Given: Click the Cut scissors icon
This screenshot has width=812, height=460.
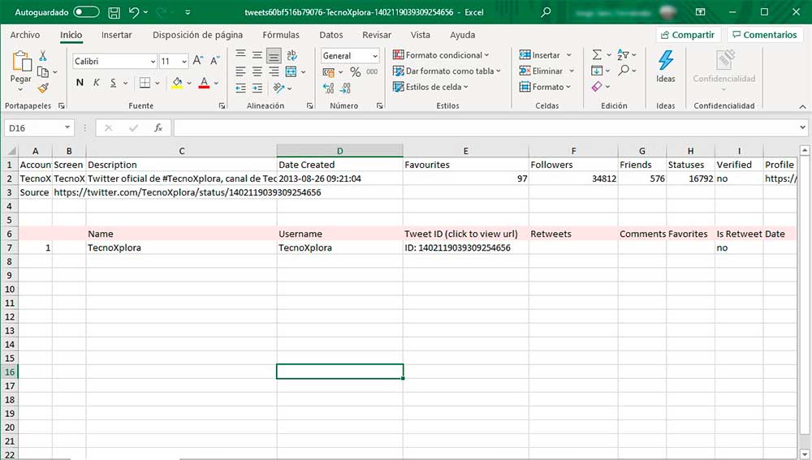Looking at the screenshot, I should tap(43, 55).
